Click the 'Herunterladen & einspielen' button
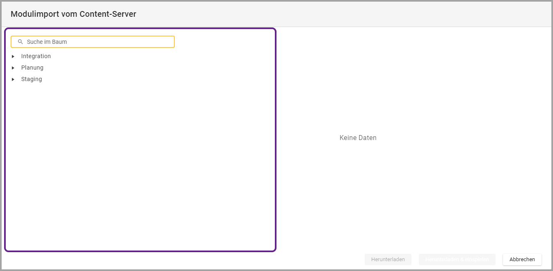Screen dimensions: 553x271 click(x=457, y=260)
